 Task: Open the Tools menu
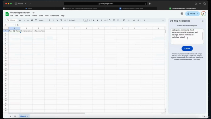[x=46, y=16]
